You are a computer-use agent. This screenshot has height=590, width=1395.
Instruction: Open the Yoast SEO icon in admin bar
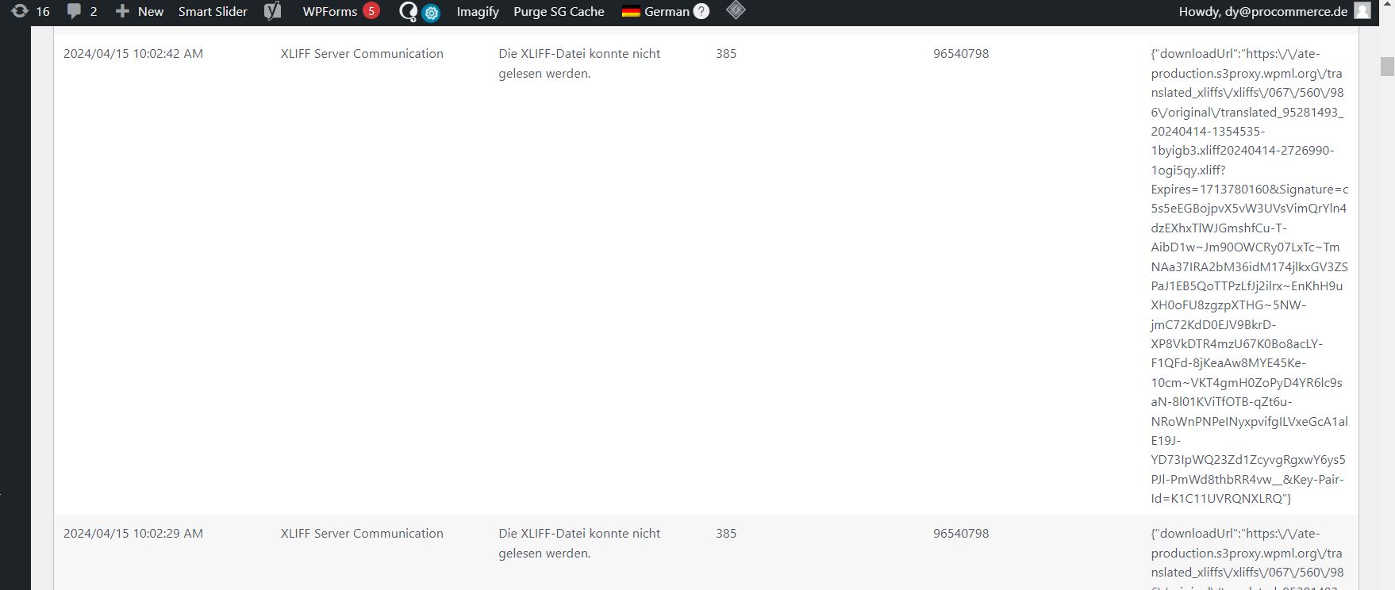click(x=273, y=11)
